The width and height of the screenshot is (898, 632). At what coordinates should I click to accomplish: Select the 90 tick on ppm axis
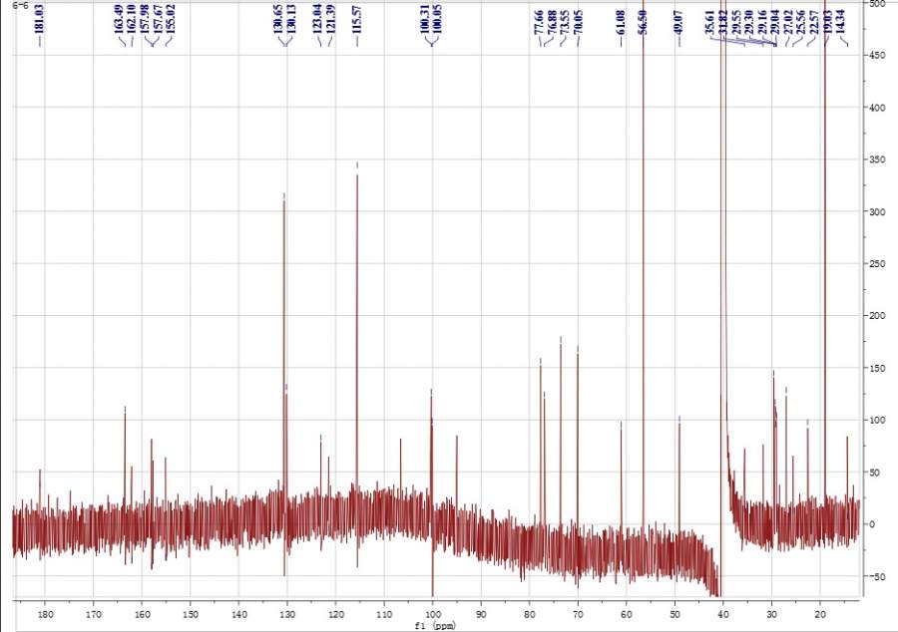(481, 615)
